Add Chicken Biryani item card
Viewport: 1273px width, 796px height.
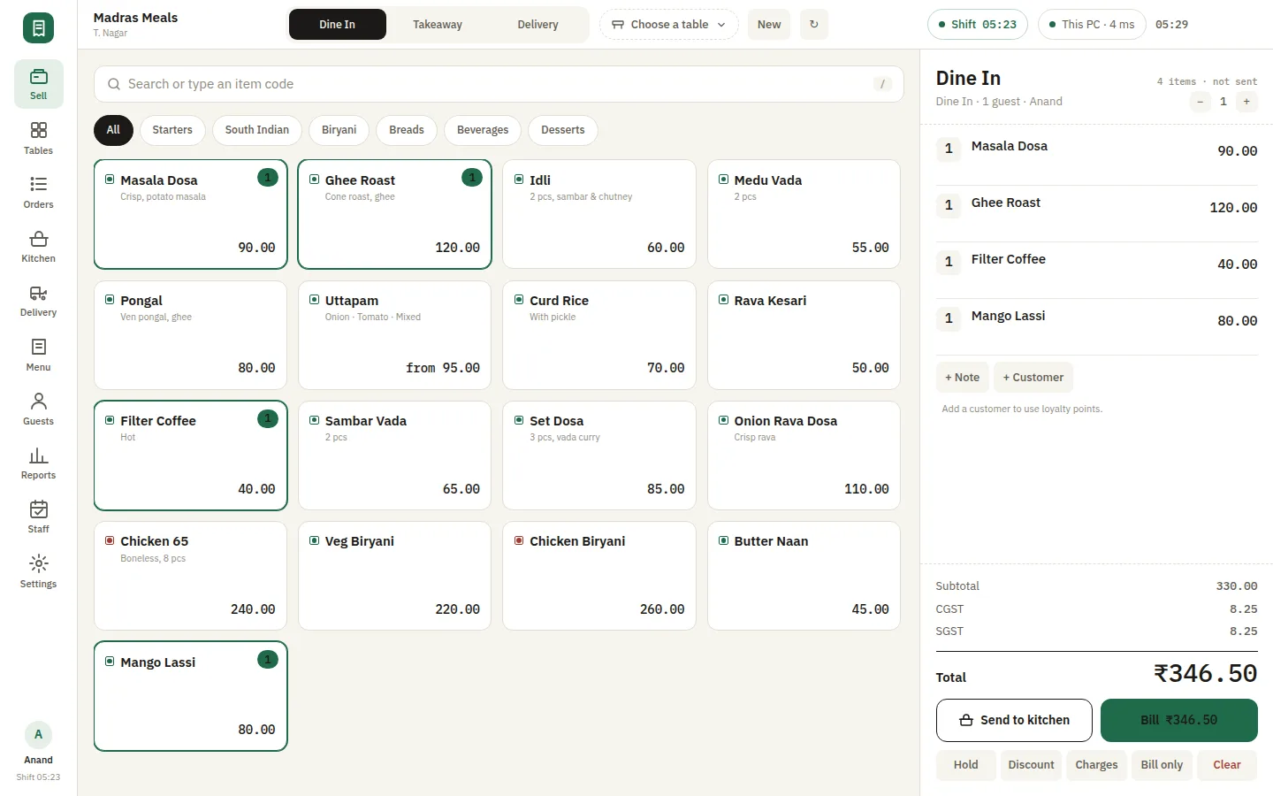599,576
